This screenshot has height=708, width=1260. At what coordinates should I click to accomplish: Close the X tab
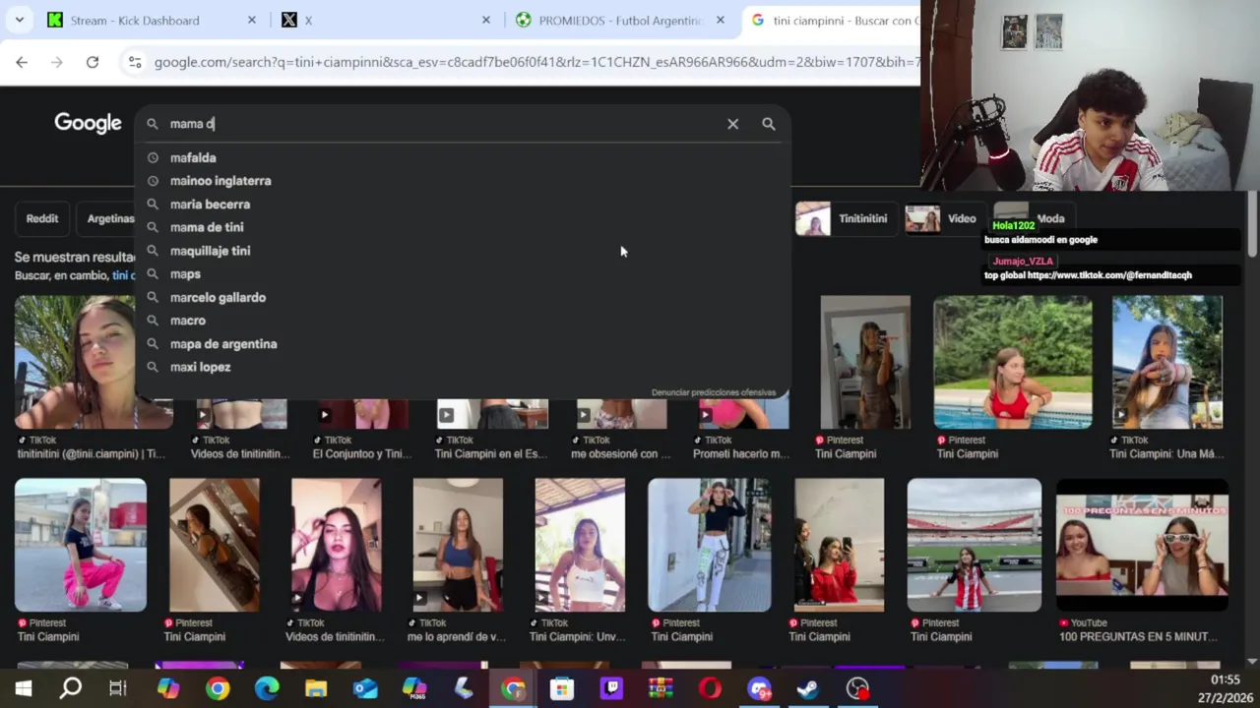pyautogui.click(x=485, y=20)
